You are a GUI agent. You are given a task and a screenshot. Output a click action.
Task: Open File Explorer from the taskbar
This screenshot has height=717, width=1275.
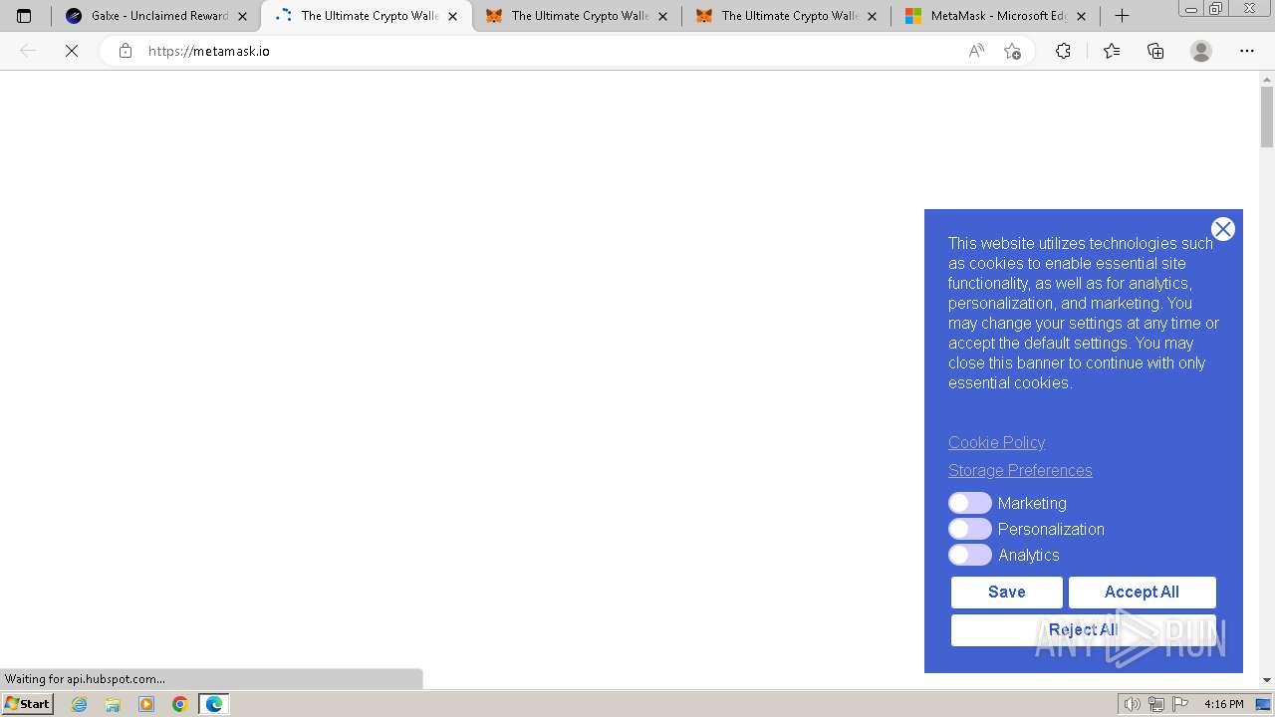click(x=113, y=704)
